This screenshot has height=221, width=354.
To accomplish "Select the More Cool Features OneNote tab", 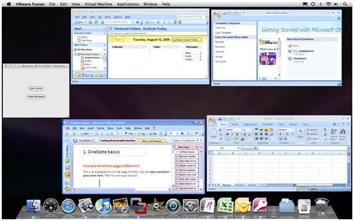I will click(x=152, y=141).
